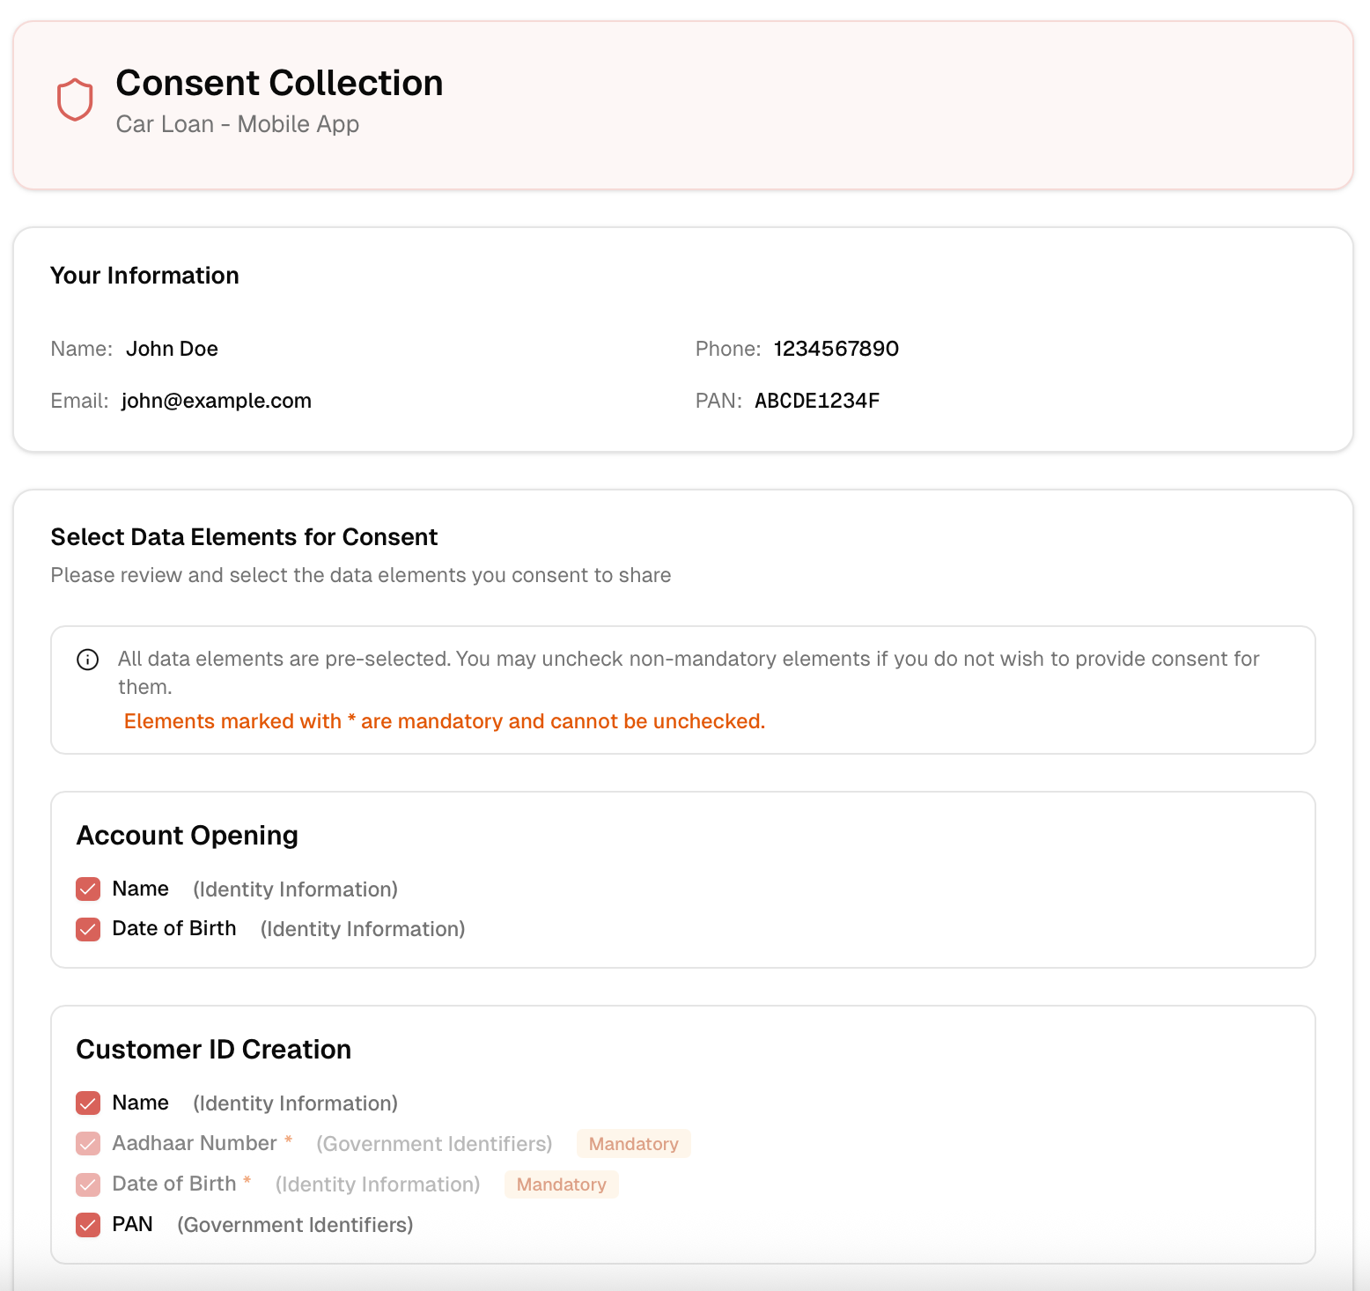Viewport: 1370px width, 1291px height.
Task: Click the Account Opening section heading
Action: (x=187, y=836)
